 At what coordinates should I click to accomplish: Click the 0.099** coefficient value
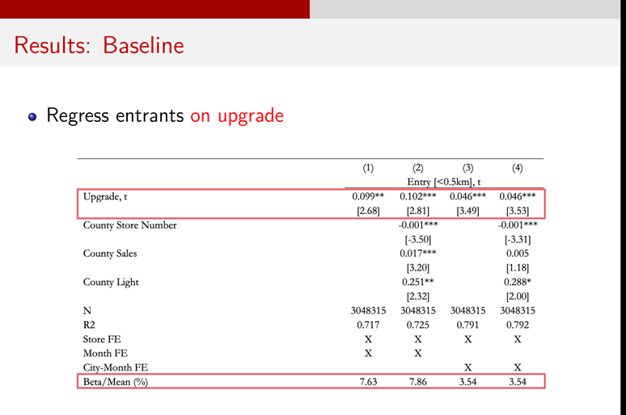(x=368, y=196)
